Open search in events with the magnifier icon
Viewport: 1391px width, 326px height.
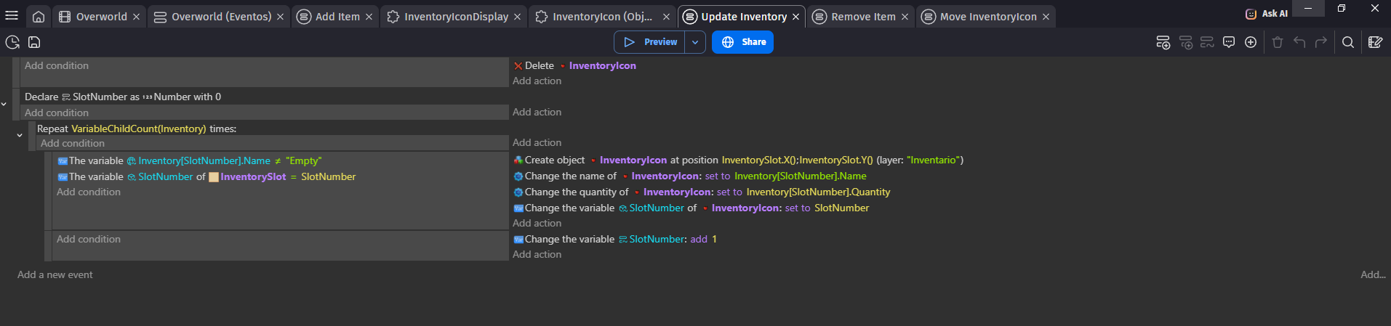click(x=1348, y=42)
